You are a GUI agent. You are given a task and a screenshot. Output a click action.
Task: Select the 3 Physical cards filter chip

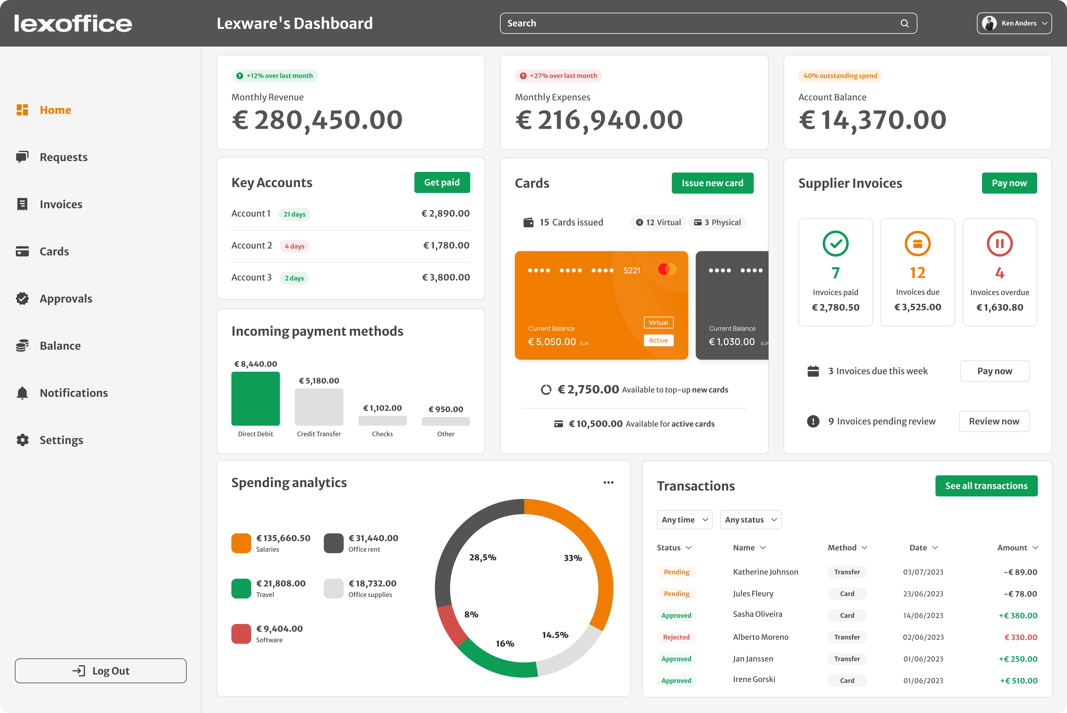click(x=717, y=222)
